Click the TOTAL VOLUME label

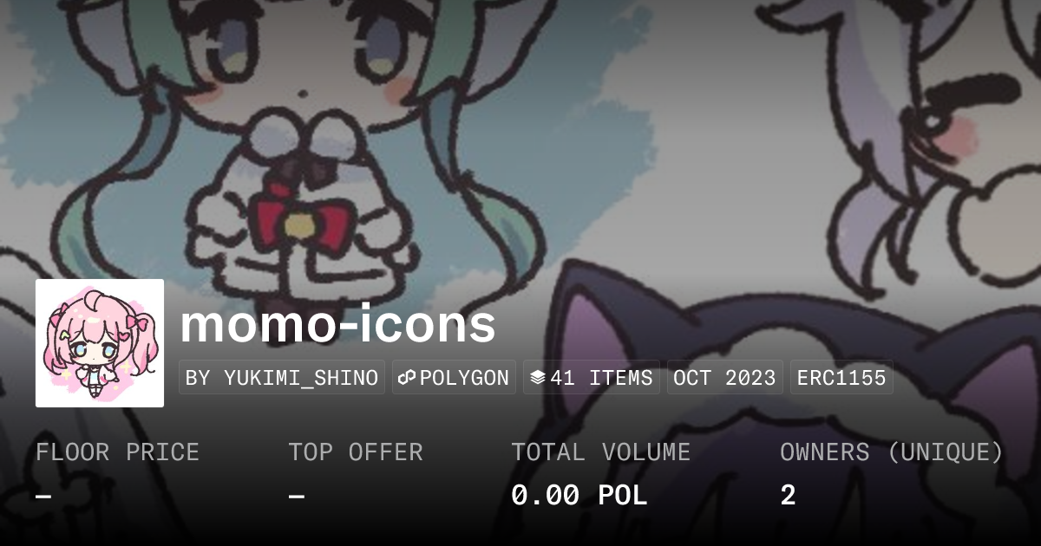point(601,452)
